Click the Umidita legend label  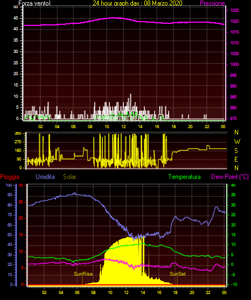(x=45, y=177)
